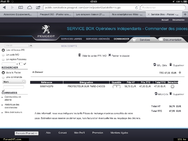Click 'Mentions légales' in footer
Image resolution: width=188 pixels, height=141 pixels.
(x=119, y=133)
